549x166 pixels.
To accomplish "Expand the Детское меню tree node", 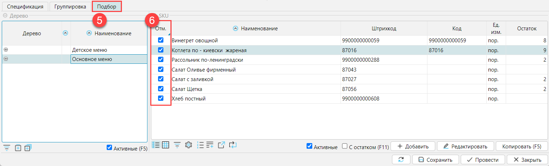I will 6,50.
